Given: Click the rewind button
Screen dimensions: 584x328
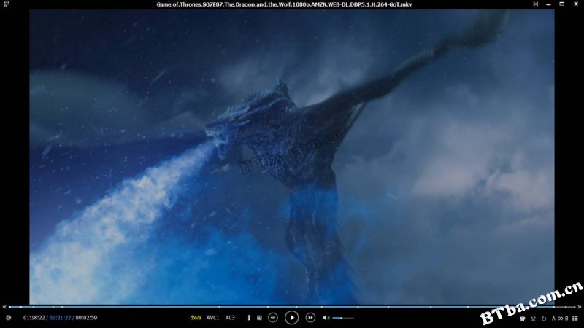Looking at the screenshot, I should click(272, 318).
